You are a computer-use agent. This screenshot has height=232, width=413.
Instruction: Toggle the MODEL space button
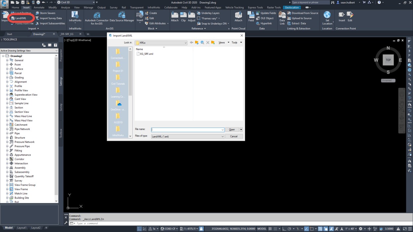coord(262,229)
